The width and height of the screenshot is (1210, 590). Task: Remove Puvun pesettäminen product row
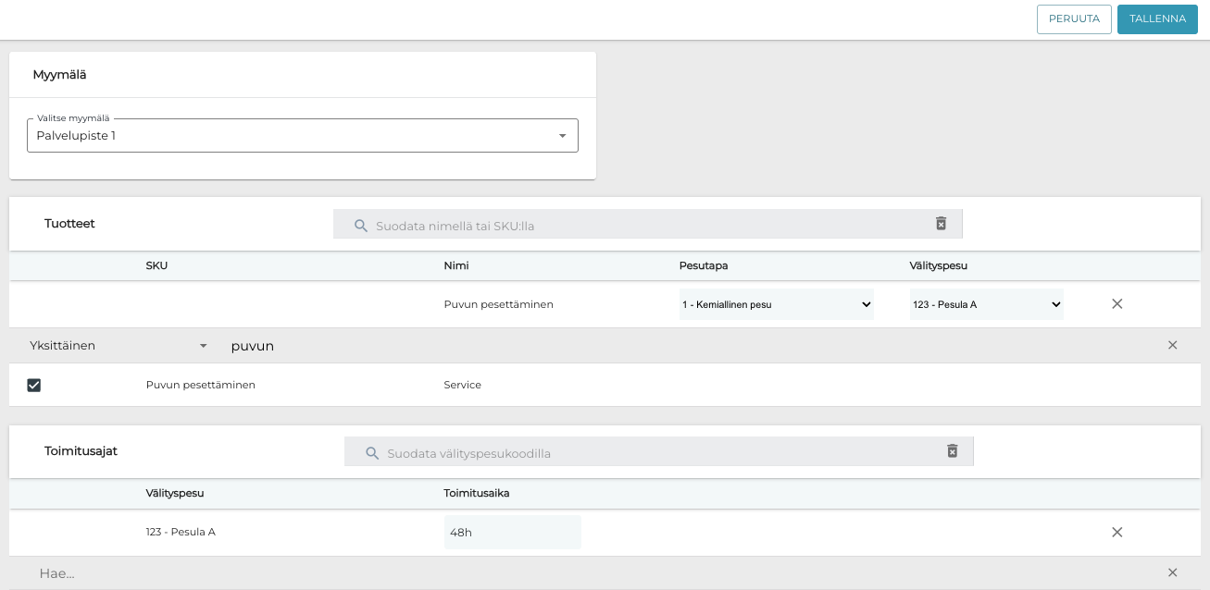click(1116, 303)
